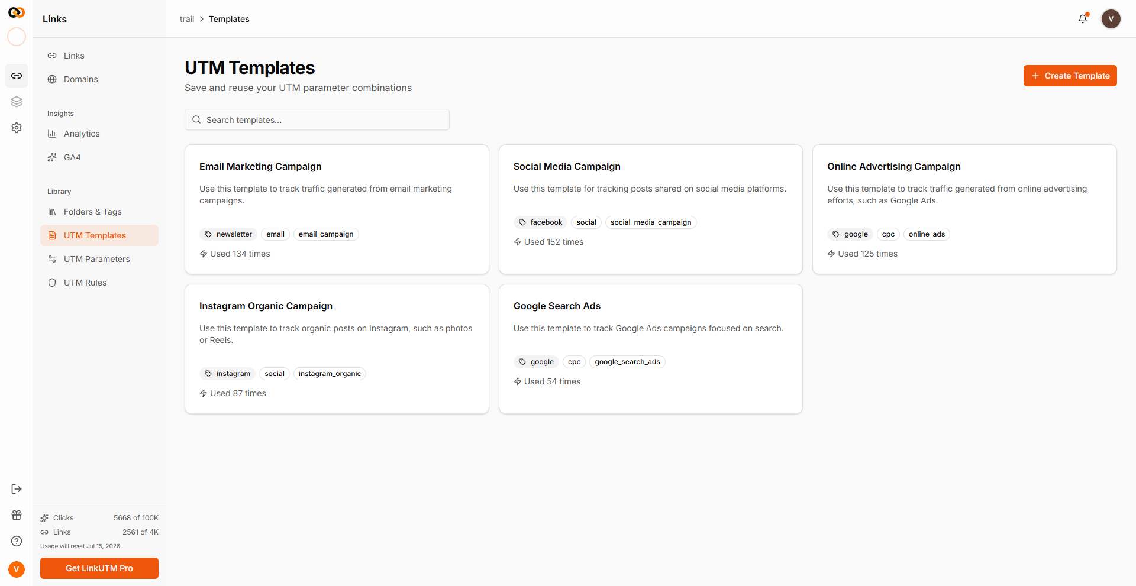Click the instagram tag

[x=228, y=374]
